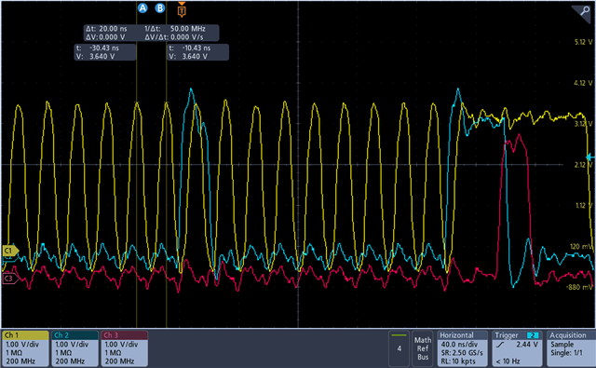596x368 pixels.
Task: Click trigger rising slope icon
Action: [x=501, y=345]
